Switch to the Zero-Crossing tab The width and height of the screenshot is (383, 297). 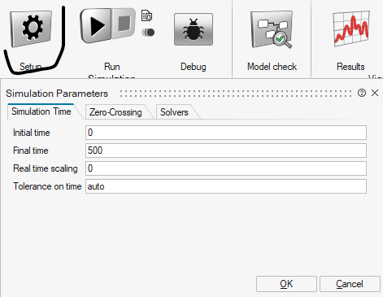coord(115,112)
